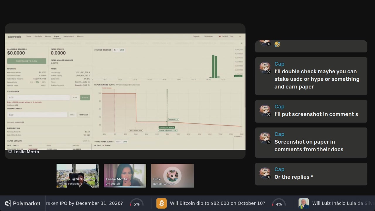Open the connected wallet address menu
Viewport: 375px width, 211px height.
[226, 37]
